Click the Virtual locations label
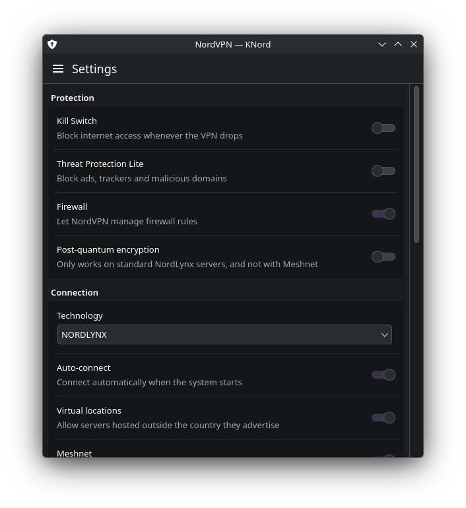Viewport: 466px width, 508px height. pos(89,410)
